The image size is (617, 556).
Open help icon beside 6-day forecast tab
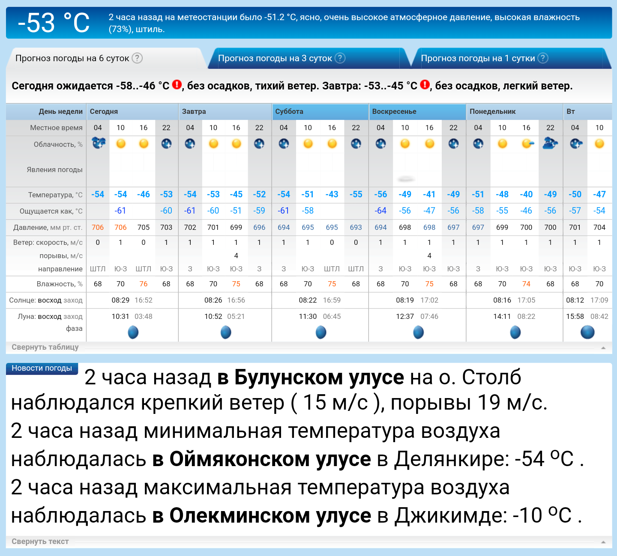point(137,58)
